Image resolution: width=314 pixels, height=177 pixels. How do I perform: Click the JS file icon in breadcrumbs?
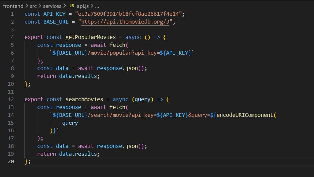[72, 6]
